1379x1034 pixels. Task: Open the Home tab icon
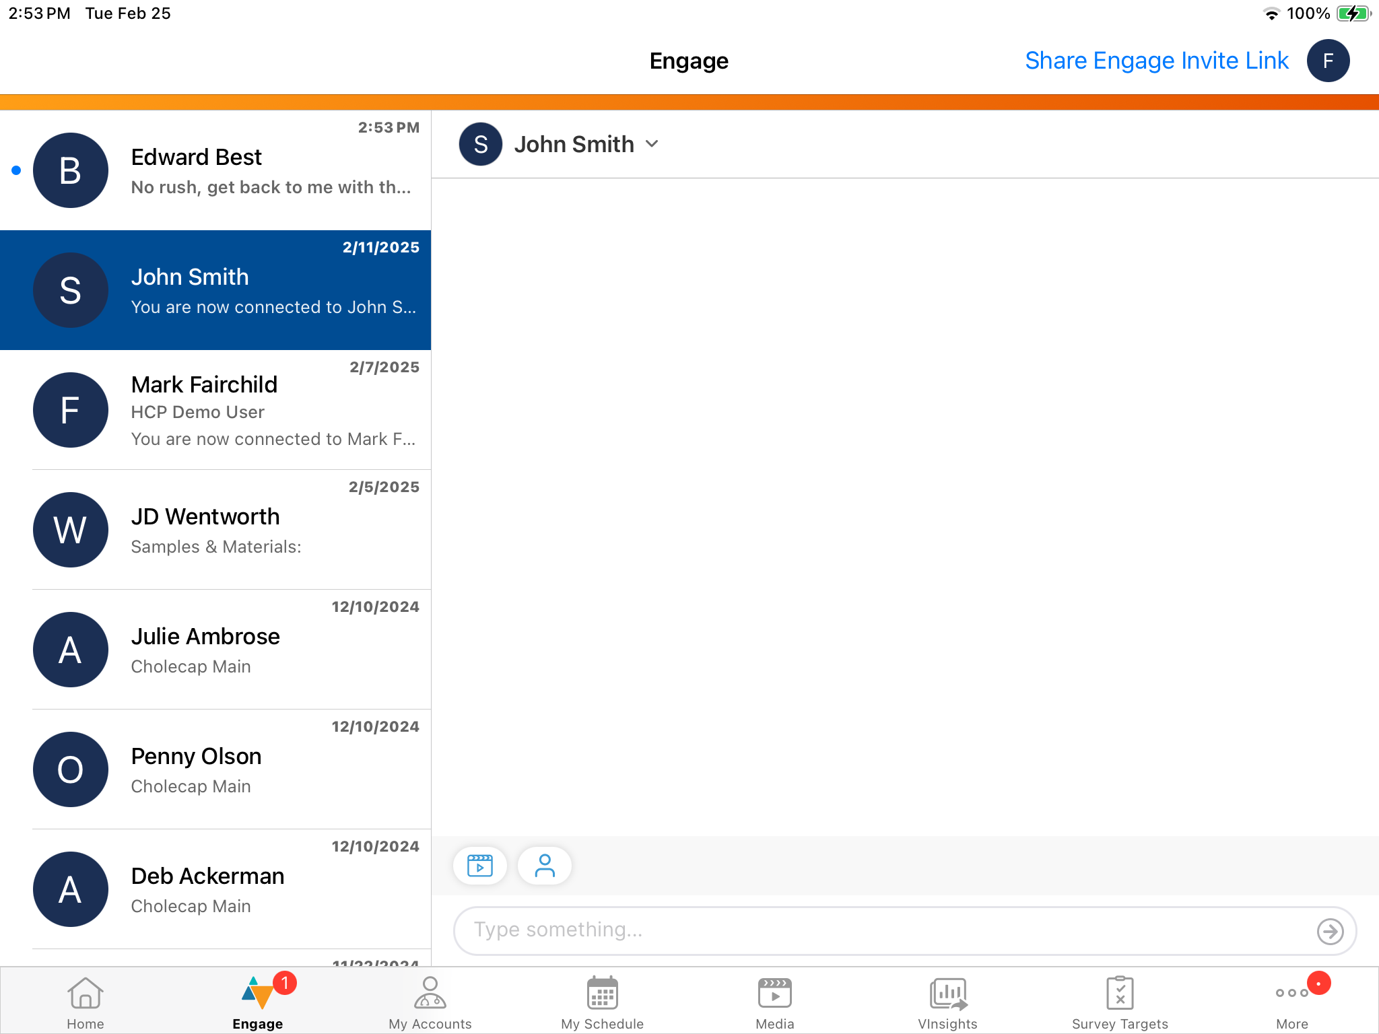coord(86,1001)
